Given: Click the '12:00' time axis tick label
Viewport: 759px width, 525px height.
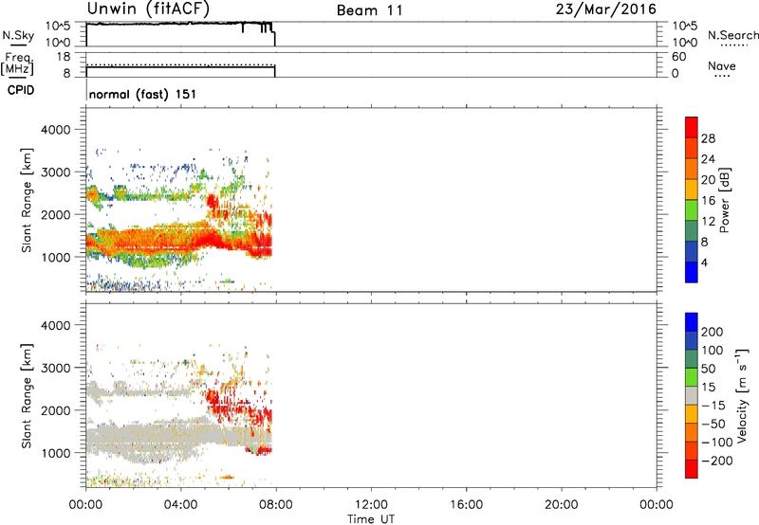Looking at the screenshot, I should (x=371, y=505).
